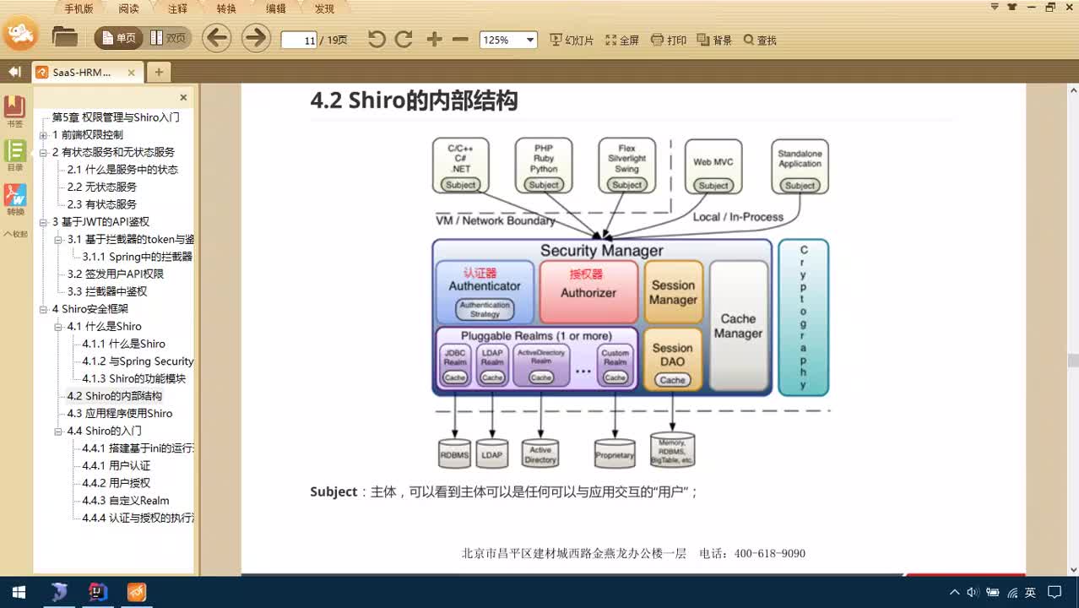
Task: Open the 转换 menu tab
Action: tap(226, 8)
